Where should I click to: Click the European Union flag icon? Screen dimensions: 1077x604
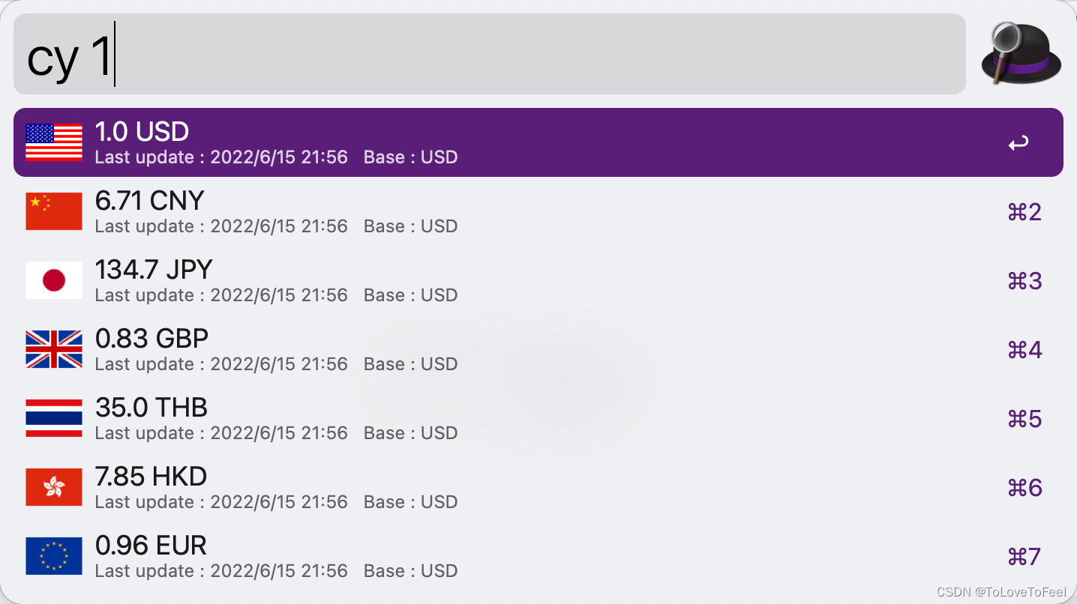[54, 556]
